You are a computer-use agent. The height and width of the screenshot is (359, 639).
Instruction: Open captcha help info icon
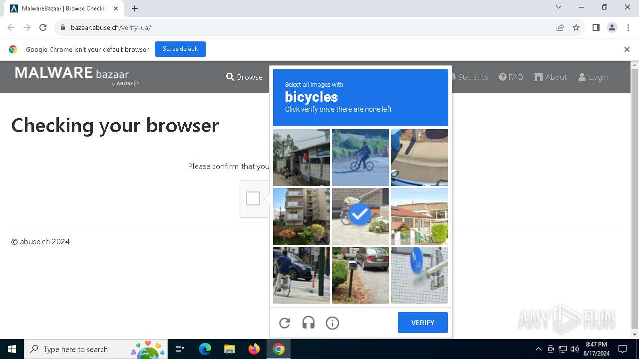[332, 323]
